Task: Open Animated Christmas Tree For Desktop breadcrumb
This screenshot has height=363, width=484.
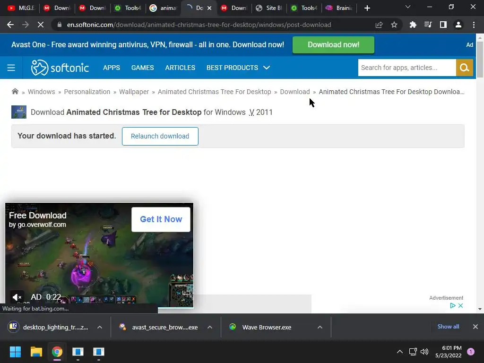Action: click(215, 92)
